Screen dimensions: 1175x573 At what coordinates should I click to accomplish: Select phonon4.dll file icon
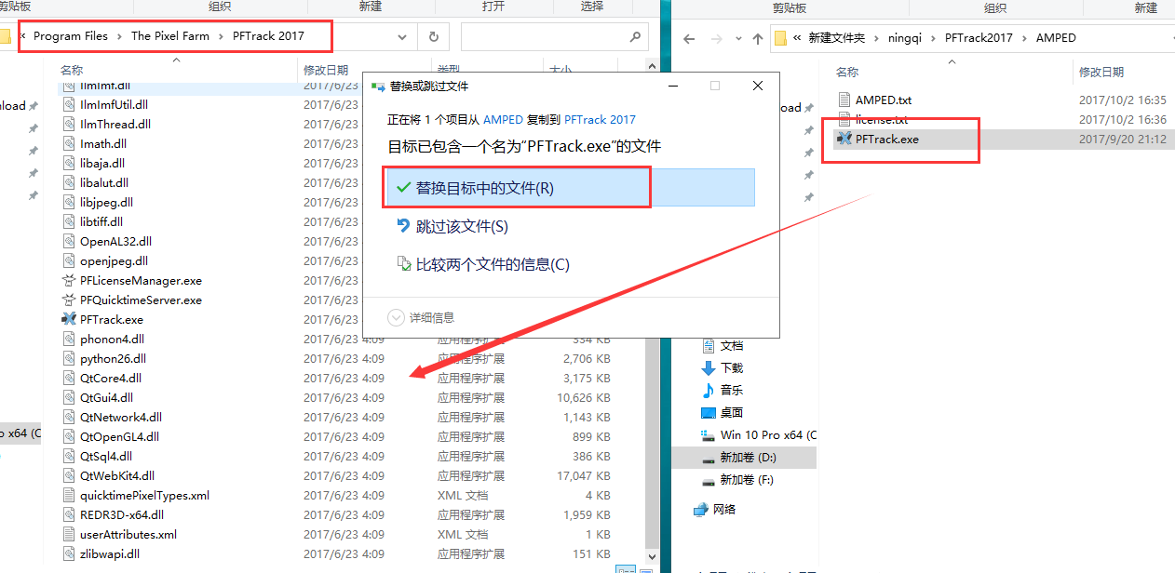click(x=69, y=340)
